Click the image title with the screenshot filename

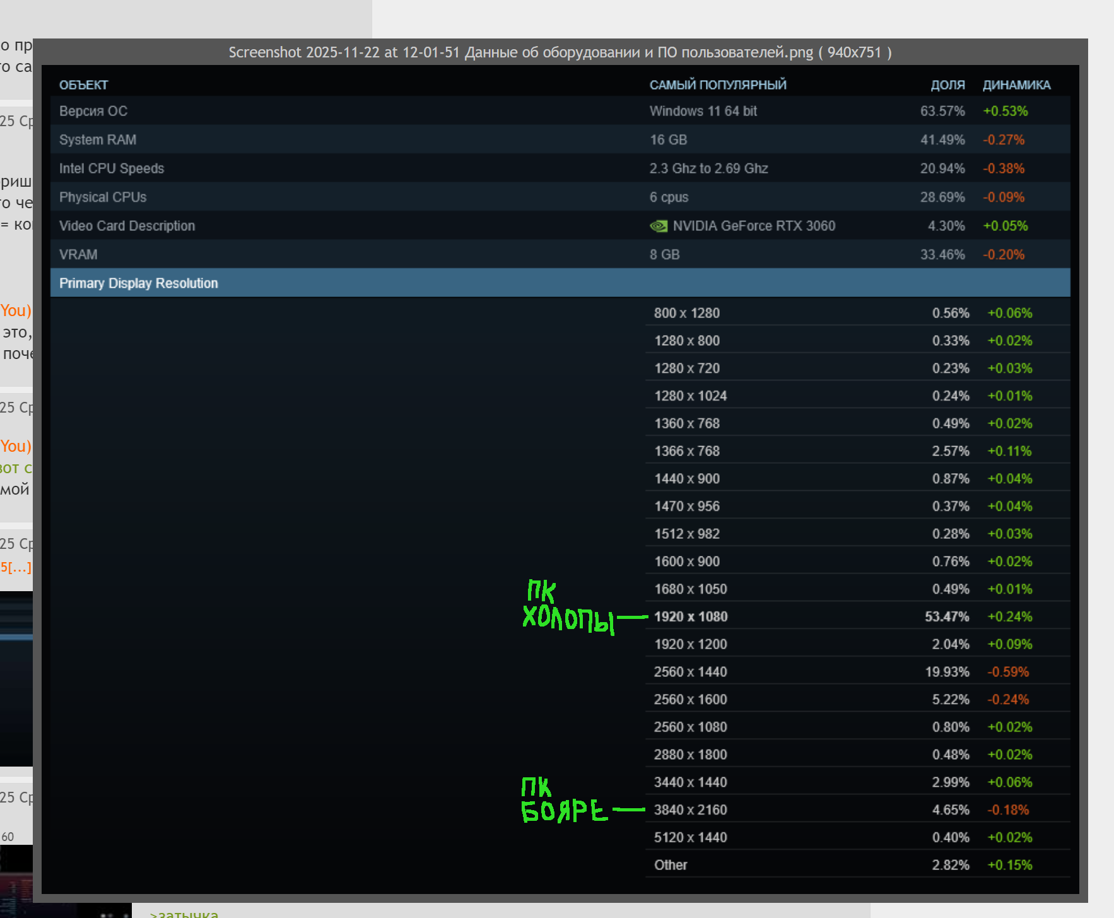560,52
